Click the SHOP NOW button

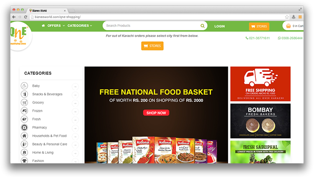coord(156,113)
